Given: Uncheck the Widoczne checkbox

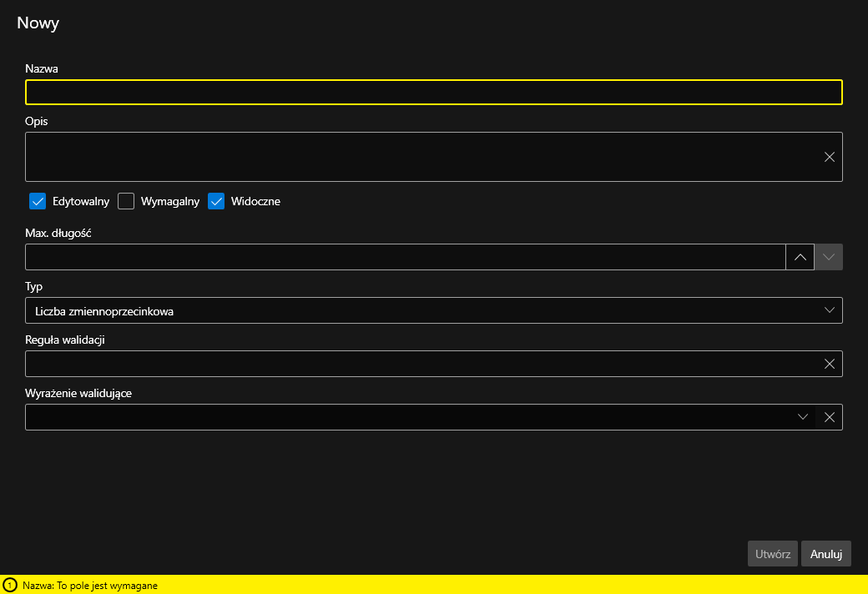Looking at the screenshot, I should click(x=216, y=201).
